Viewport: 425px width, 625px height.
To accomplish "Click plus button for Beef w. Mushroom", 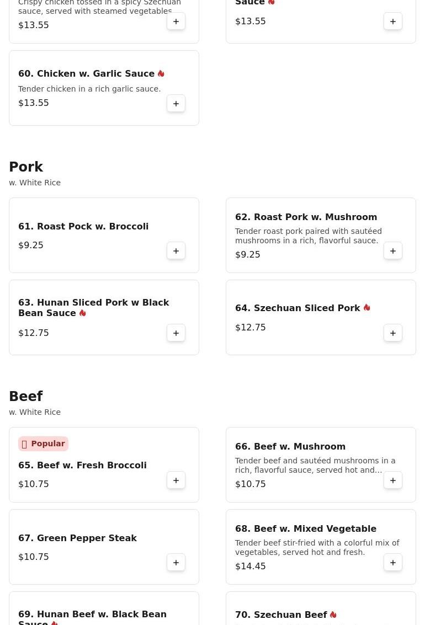I will 393,480.
